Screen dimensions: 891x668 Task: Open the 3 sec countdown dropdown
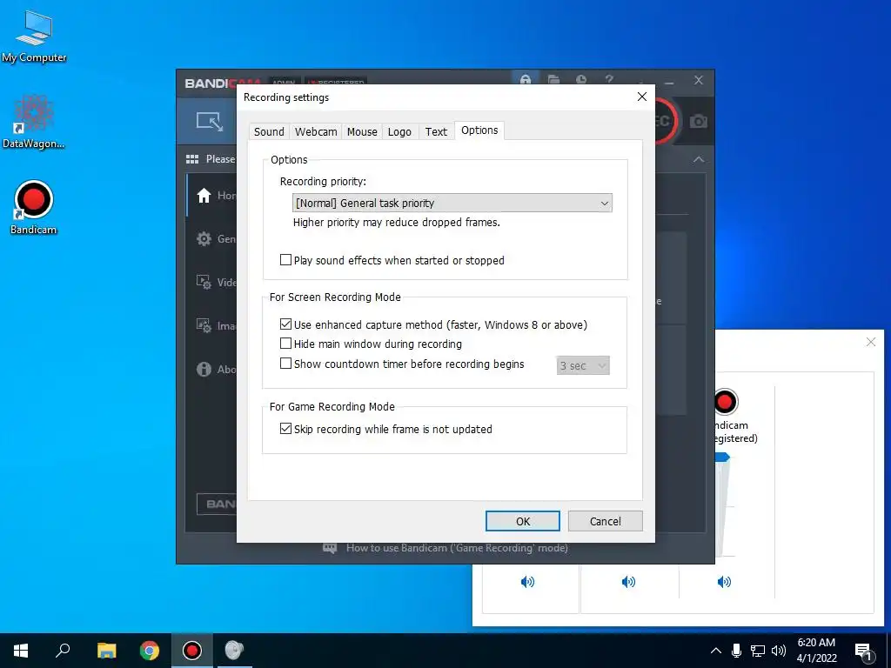point(583,366)
